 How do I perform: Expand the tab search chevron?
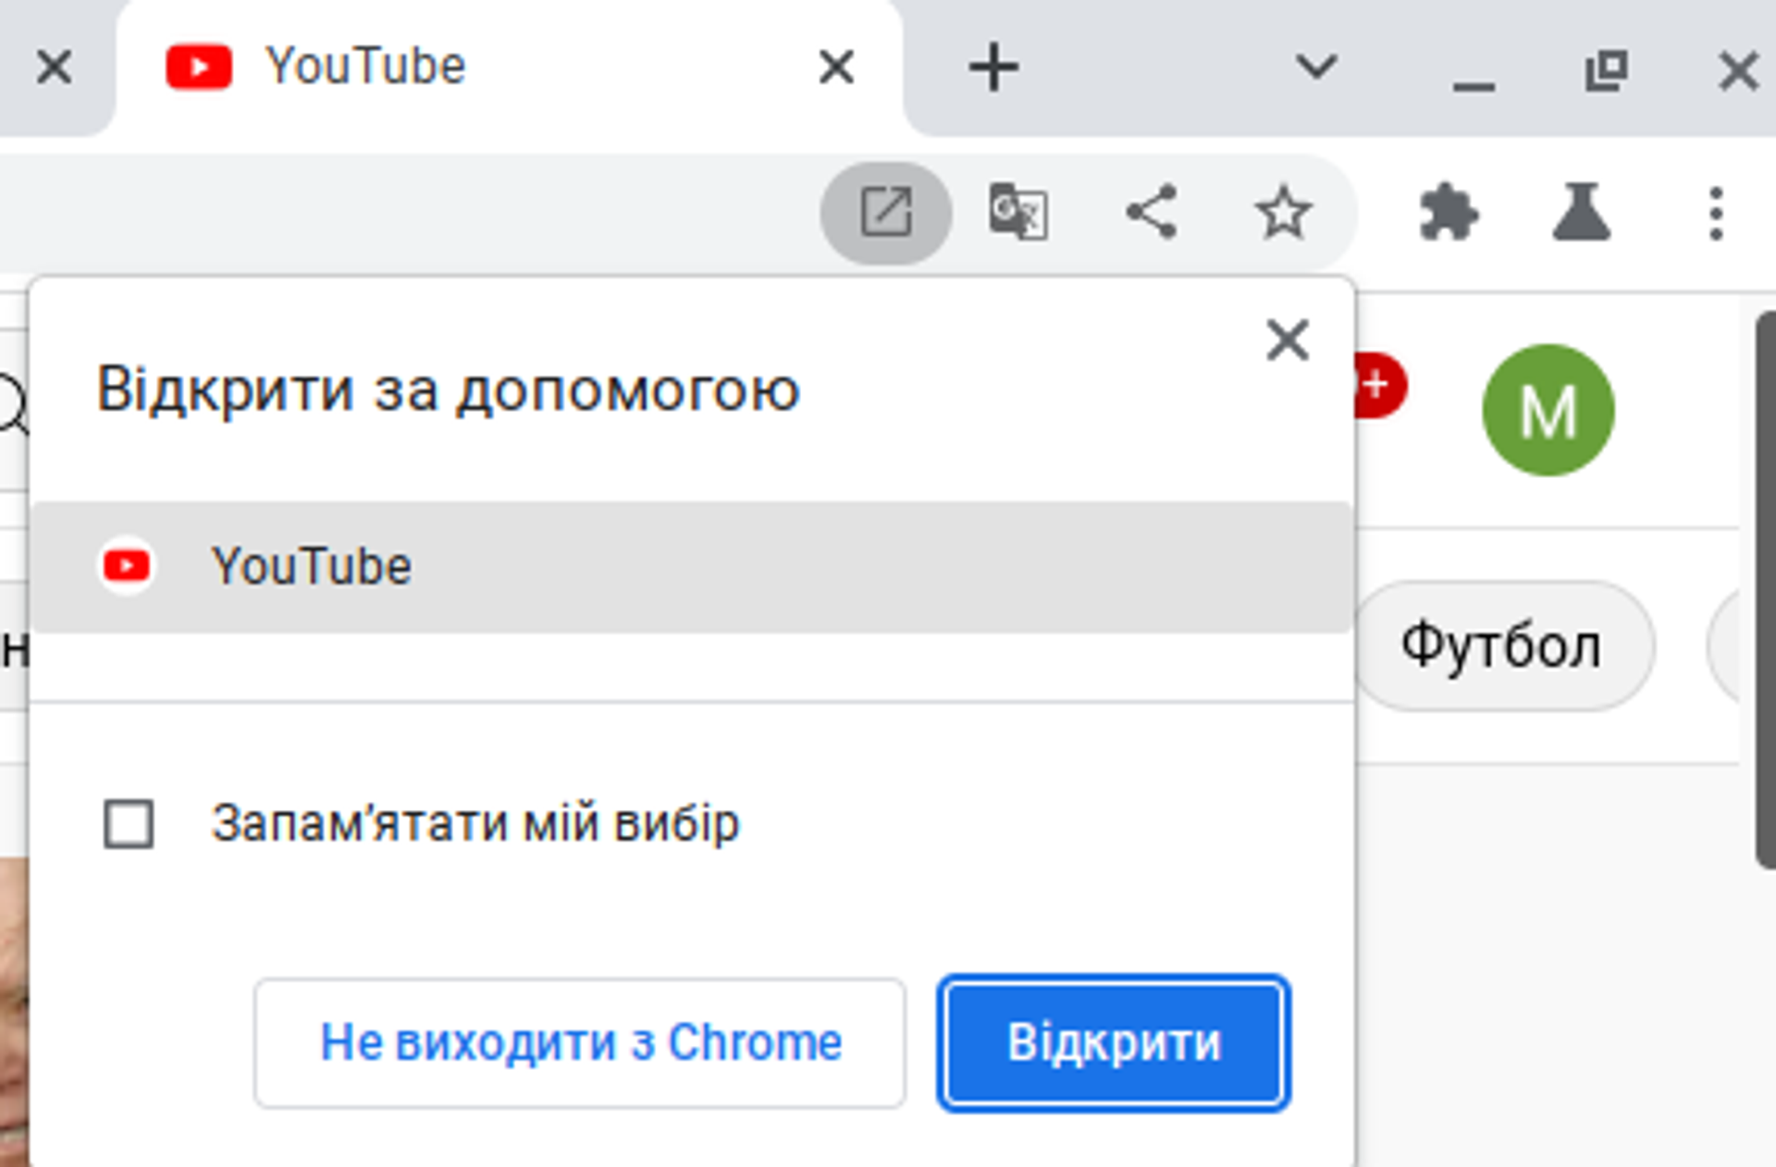click(1315, 67)
